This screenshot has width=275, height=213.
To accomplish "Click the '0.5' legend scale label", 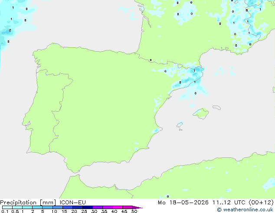I will (x=15, y=211).
